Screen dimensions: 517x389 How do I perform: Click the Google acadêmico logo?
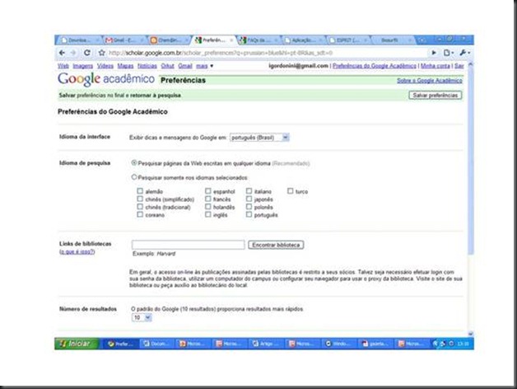tap(106, 79)
